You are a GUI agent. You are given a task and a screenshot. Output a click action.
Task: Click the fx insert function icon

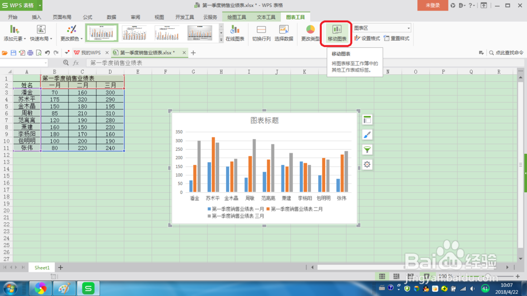pos(76,63)
